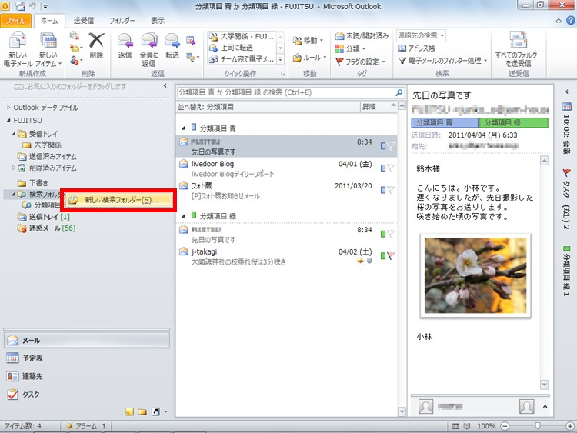Choose 新しい検索フォルダー(S)... menu item
Screen dimensions: 577x433
tap(118, 200)
